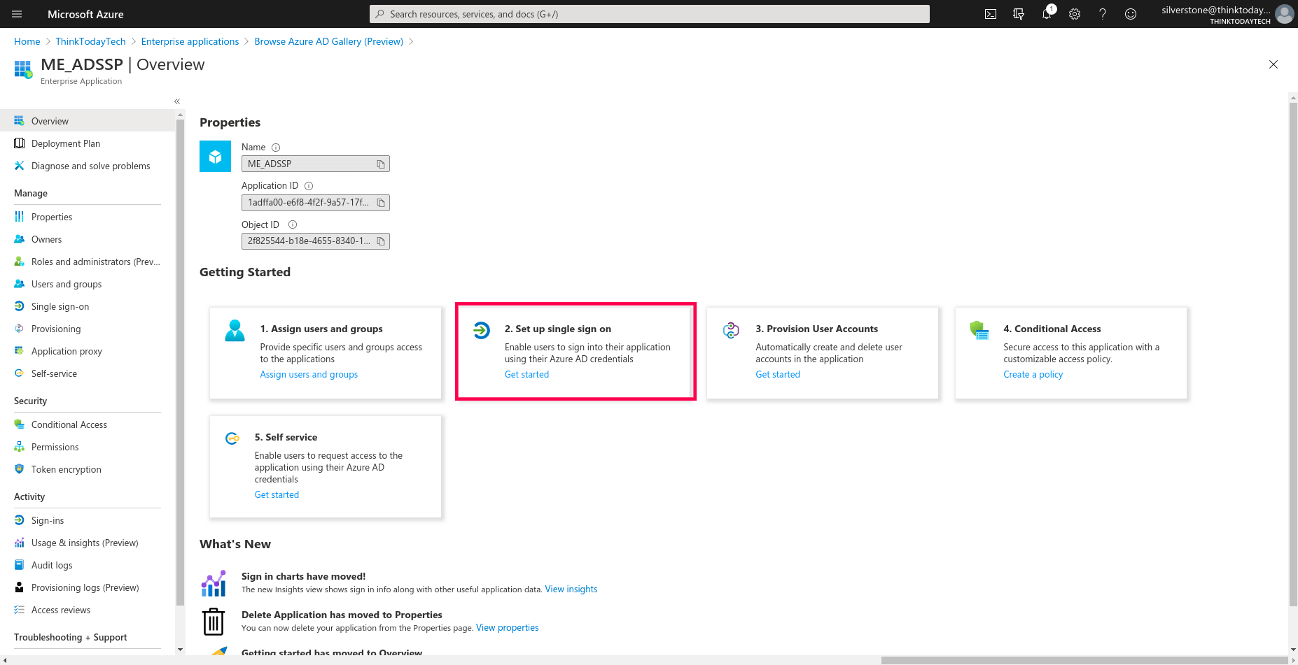Click the search resources box
The image size is (1298, 665).
tap(650, 14)
